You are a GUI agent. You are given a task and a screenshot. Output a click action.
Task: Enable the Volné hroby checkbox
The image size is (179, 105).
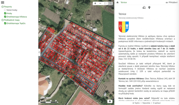click(x=5, y=10)
